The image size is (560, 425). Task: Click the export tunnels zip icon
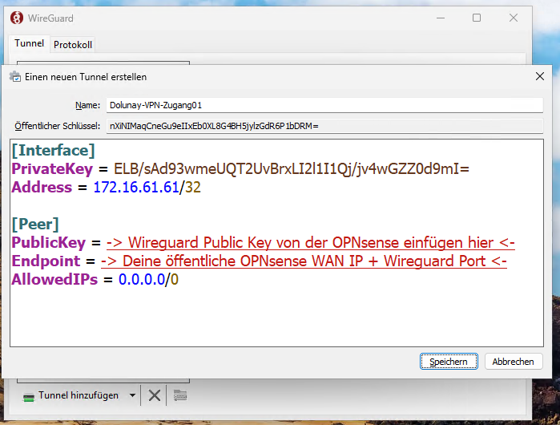coord(179,395)
